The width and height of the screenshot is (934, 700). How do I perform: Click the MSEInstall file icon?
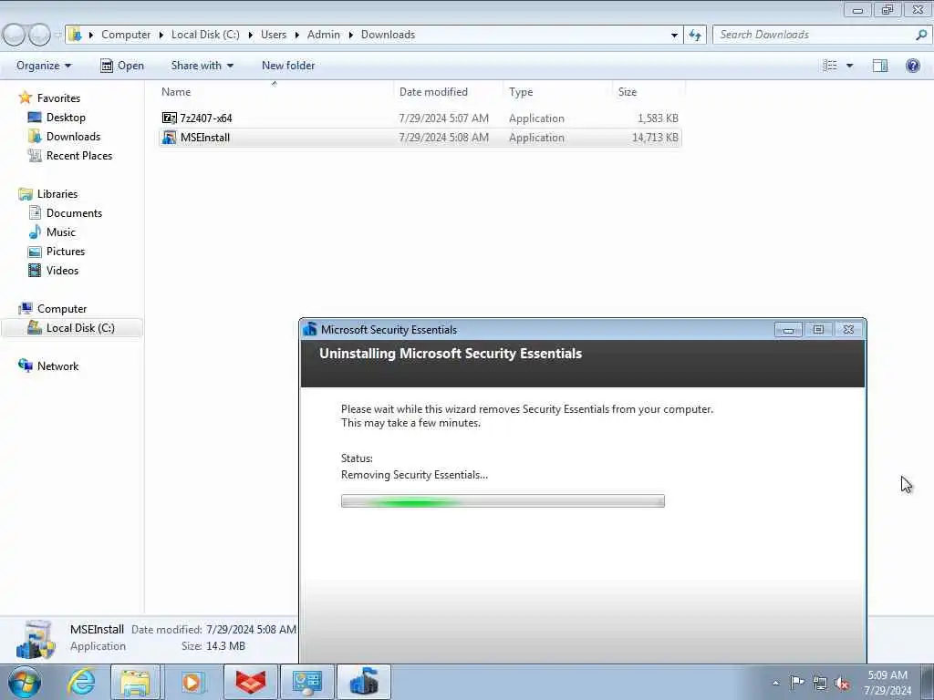[x=169, y=138]
